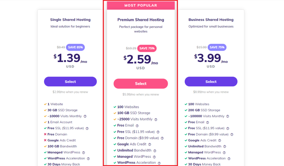Open help icon beside Single plan ~10000 Visits Monthly
The width and height of the screenshot is (284, 166).
tap(85, 116)
